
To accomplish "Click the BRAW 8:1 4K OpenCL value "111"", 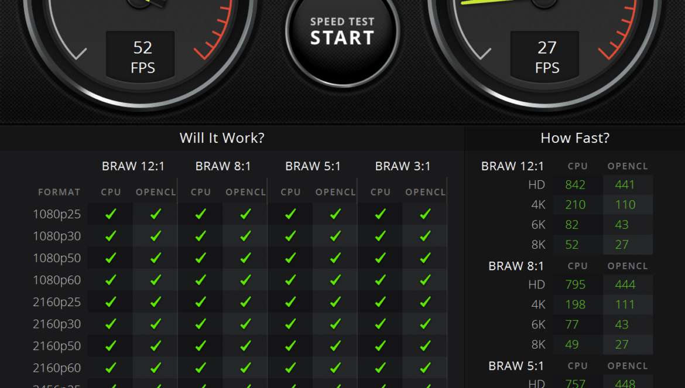I will point(625,305).
